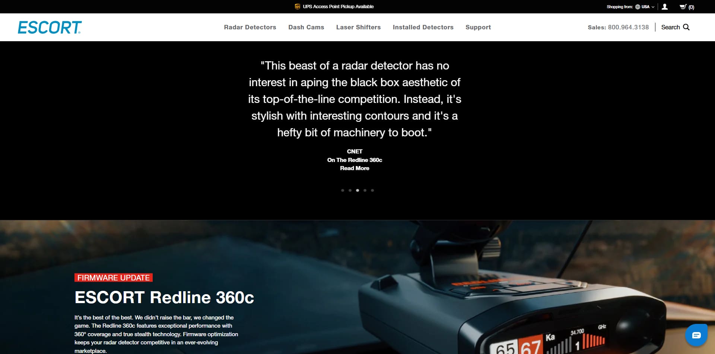This screenshot has width=715, height=354.
Task: Open the Dash Cams menu
Action: [x=306, y=27]
